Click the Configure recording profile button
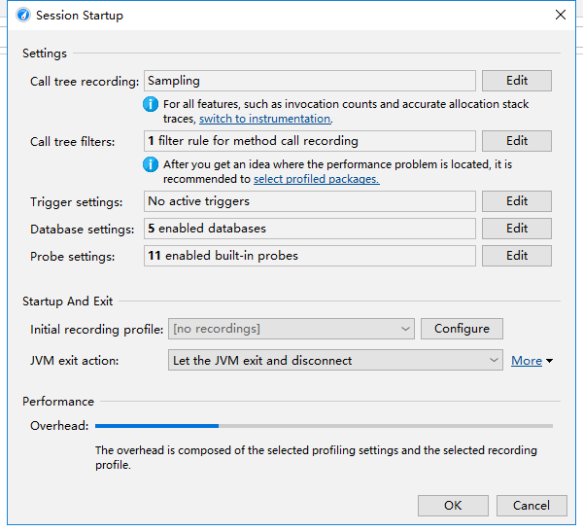Image resolution: width=583 pixels, height=532 pixels. click(462, 329)
